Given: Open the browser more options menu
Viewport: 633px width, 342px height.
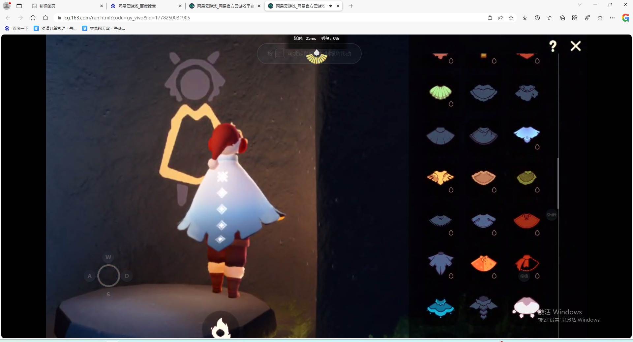Looking at the screenshot, I should pos(612,18).
